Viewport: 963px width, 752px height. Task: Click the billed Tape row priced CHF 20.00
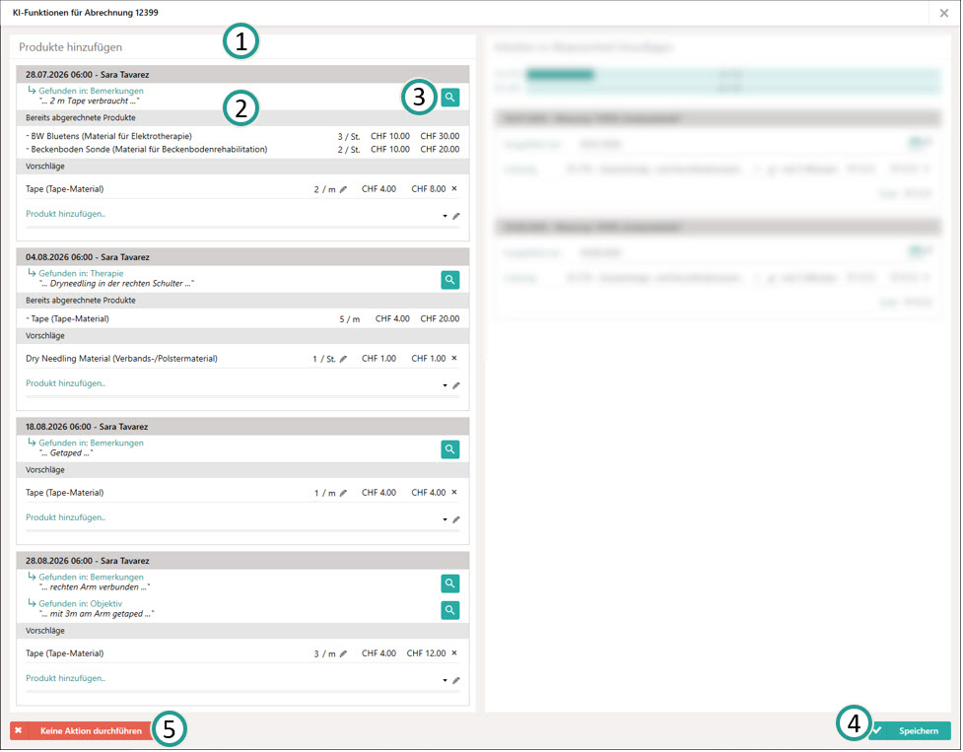pyautogui.click(x=242, y=319)
